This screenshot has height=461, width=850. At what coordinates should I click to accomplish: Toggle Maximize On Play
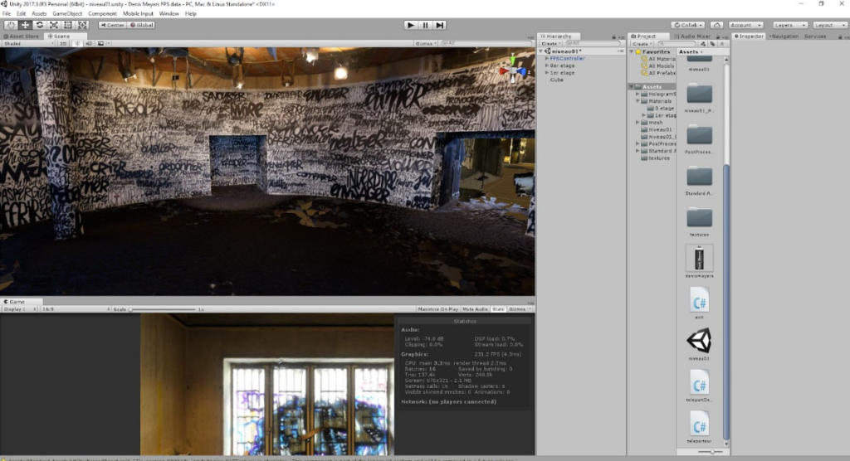(x=439, y=309)
